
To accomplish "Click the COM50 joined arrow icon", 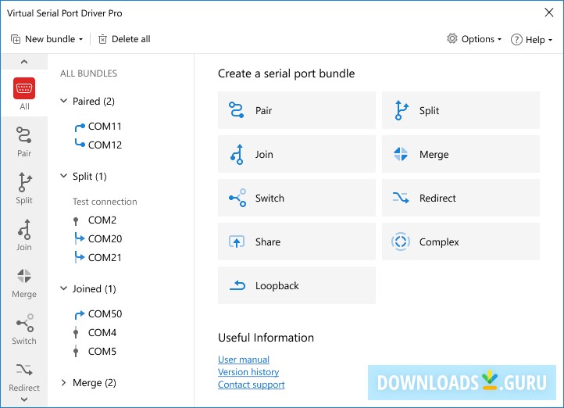I will 80,314.
